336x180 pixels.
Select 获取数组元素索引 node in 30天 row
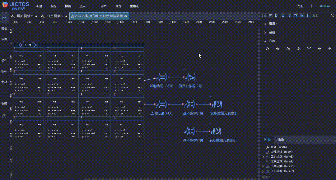click(x=217, y=104)
